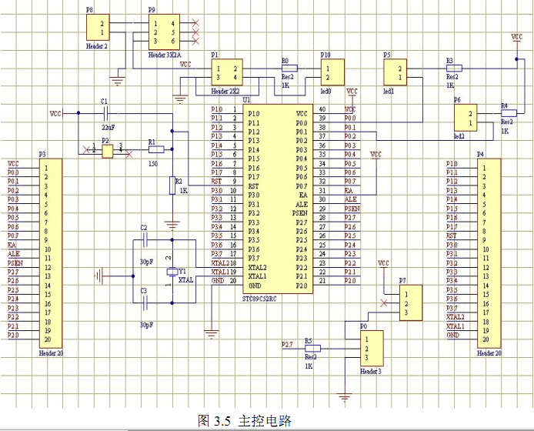Select capacitor C1 symbol

[105, 113]
